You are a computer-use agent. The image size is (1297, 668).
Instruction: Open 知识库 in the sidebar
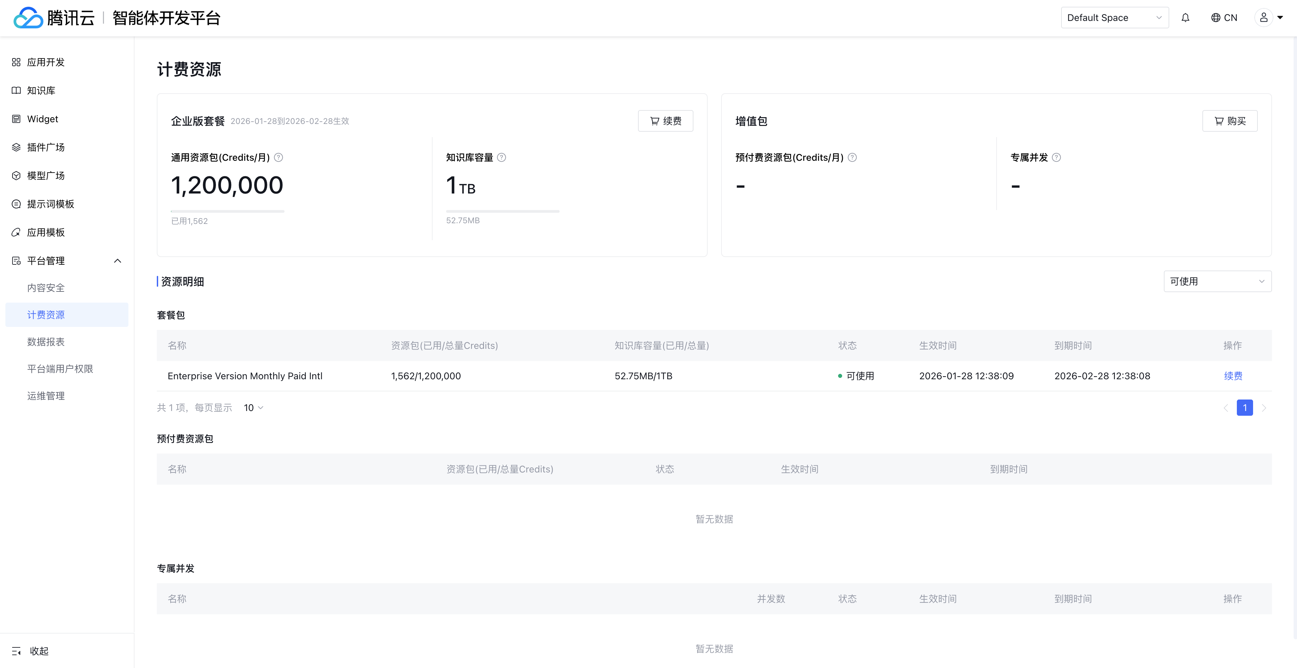pos(41,91)
